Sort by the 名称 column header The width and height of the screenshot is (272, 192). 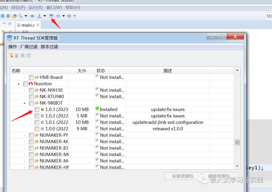coord(39,70)
